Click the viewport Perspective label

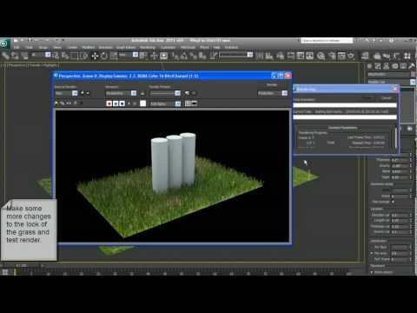tap(17, 65)
